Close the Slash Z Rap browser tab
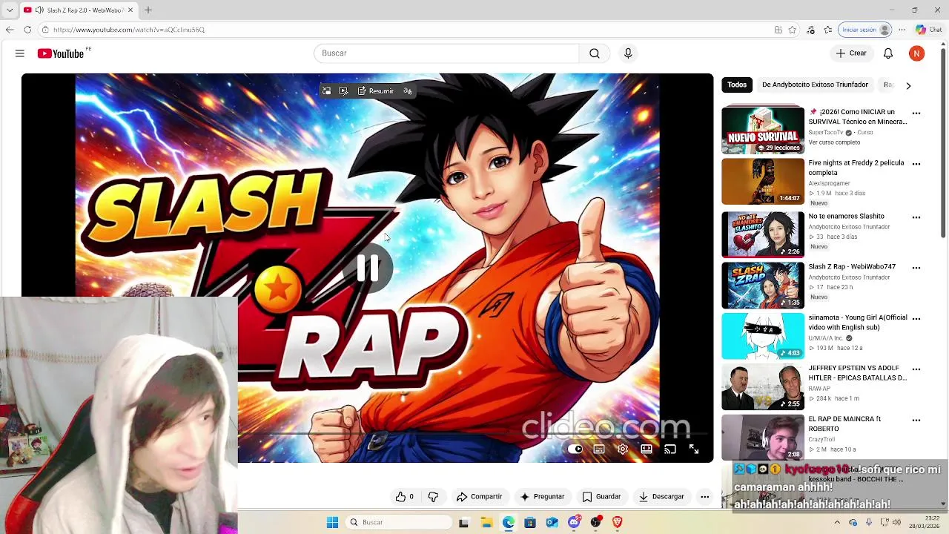The width and height of the screenshot is (949, 534). click(x=130, y=10)
